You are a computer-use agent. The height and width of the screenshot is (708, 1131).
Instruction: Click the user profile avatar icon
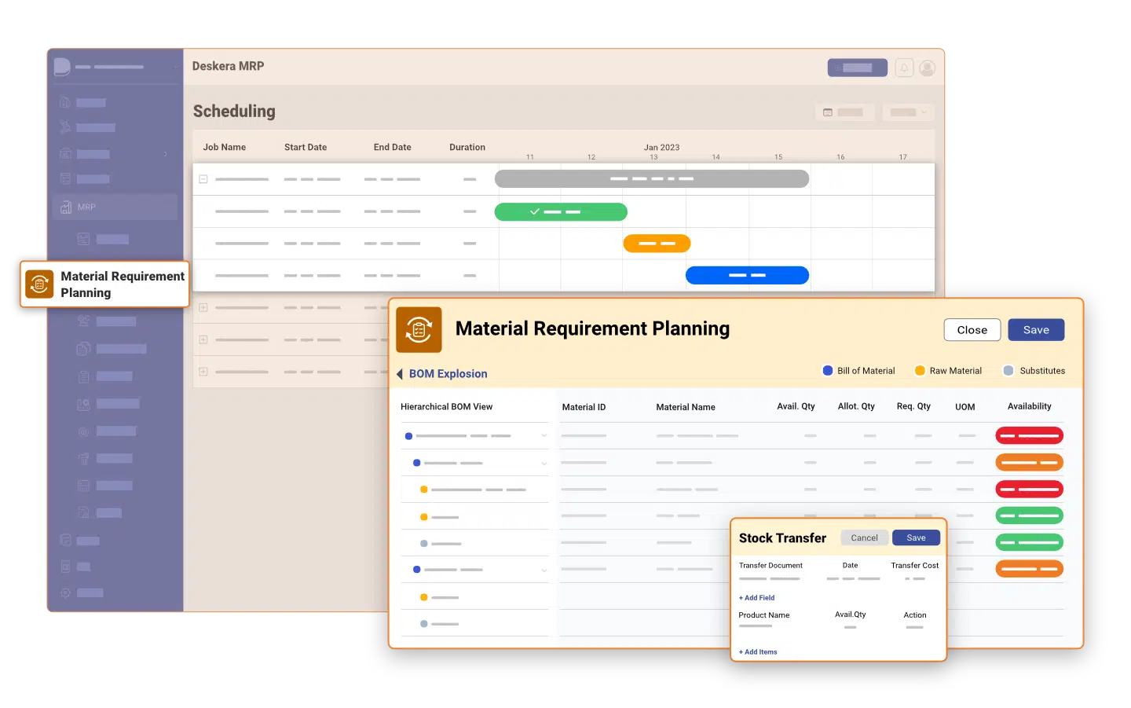(x=927, y=68)
